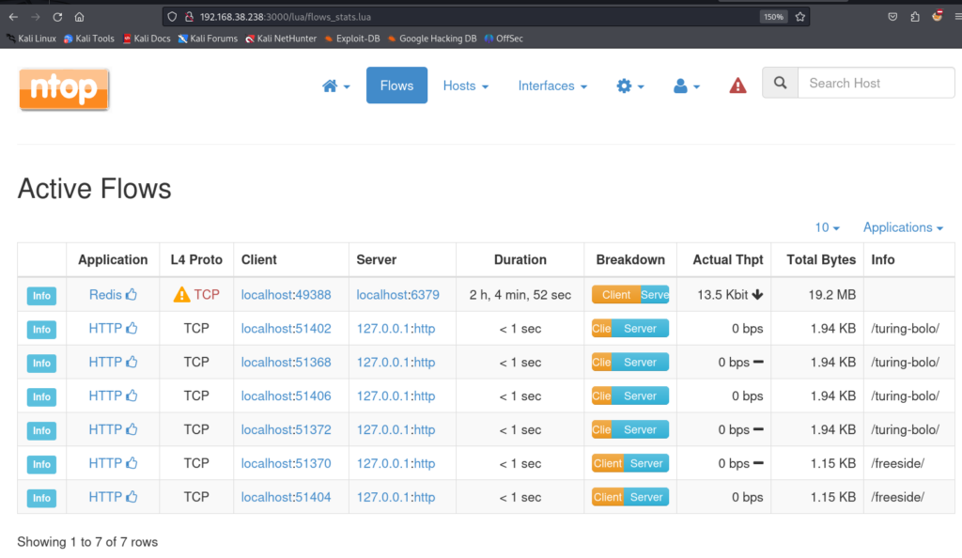Open client link localhost:51402

[x=286, y=329]
